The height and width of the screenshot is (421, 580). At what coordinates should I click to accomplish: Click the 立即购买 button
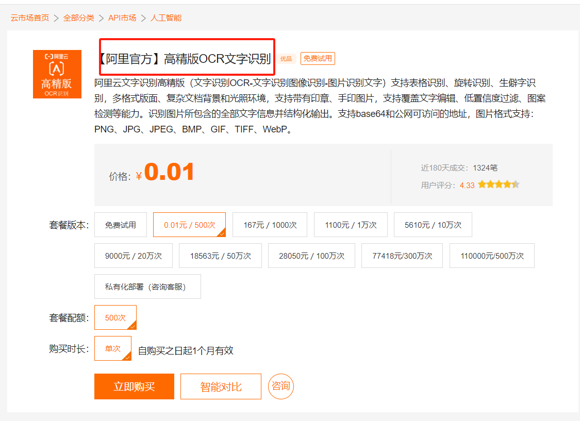pyautogui.click(x=134, y=386)
